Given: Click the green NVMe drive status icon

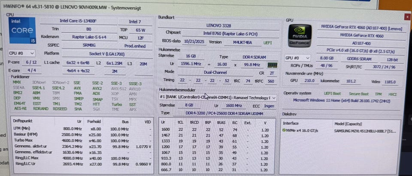Looking at the screenshot, I should tap(284, 130).
